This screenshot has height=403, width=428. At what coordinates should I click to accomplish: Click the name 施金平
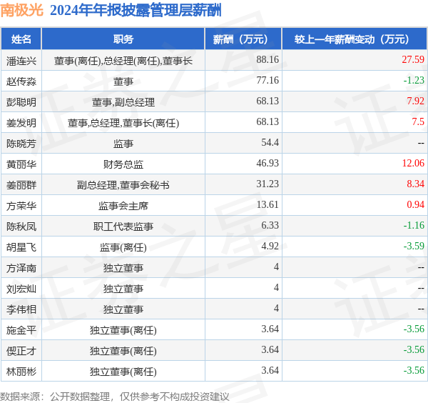click(21, 330)
